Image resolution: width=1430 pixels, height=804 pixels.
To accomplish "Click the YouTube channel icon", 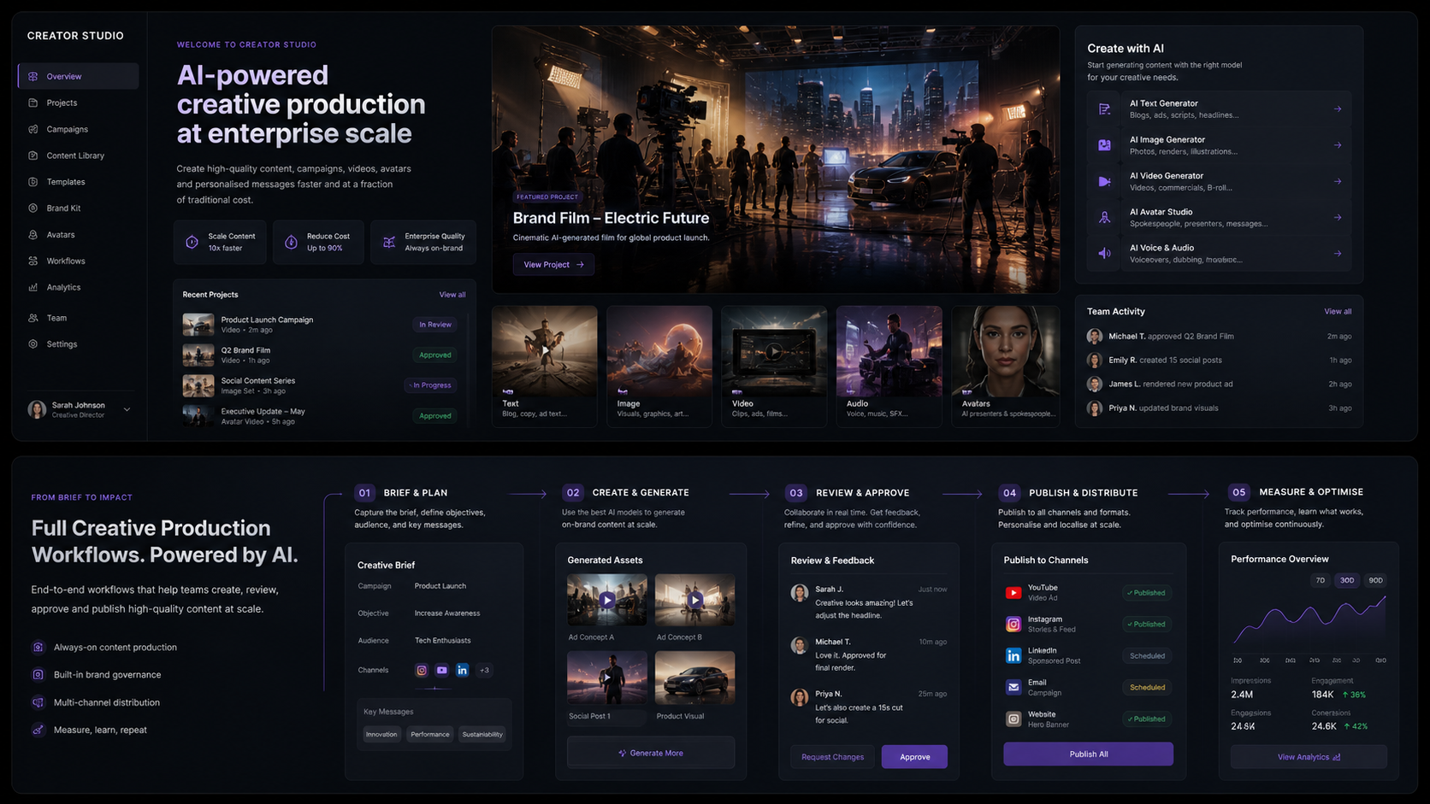I will tap(1013, 593).
